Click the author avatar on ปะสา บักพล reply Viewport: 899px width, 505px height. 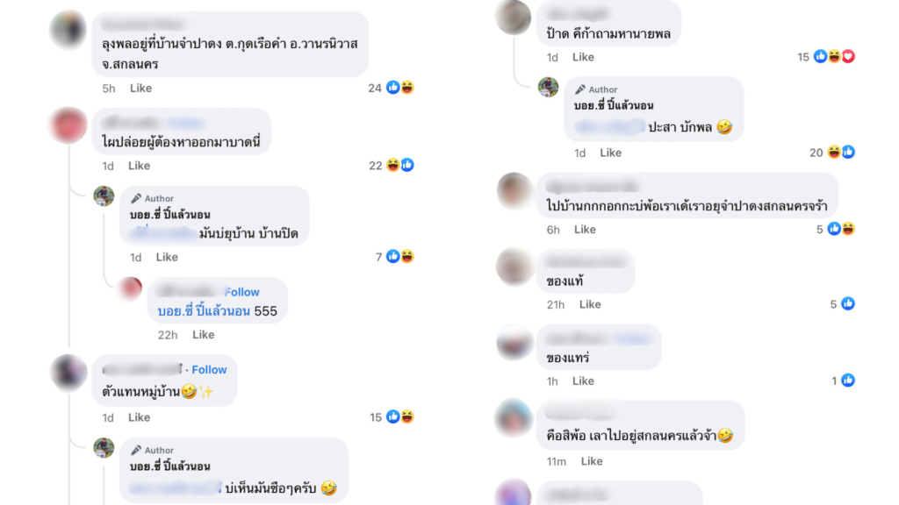pos(548,87)
